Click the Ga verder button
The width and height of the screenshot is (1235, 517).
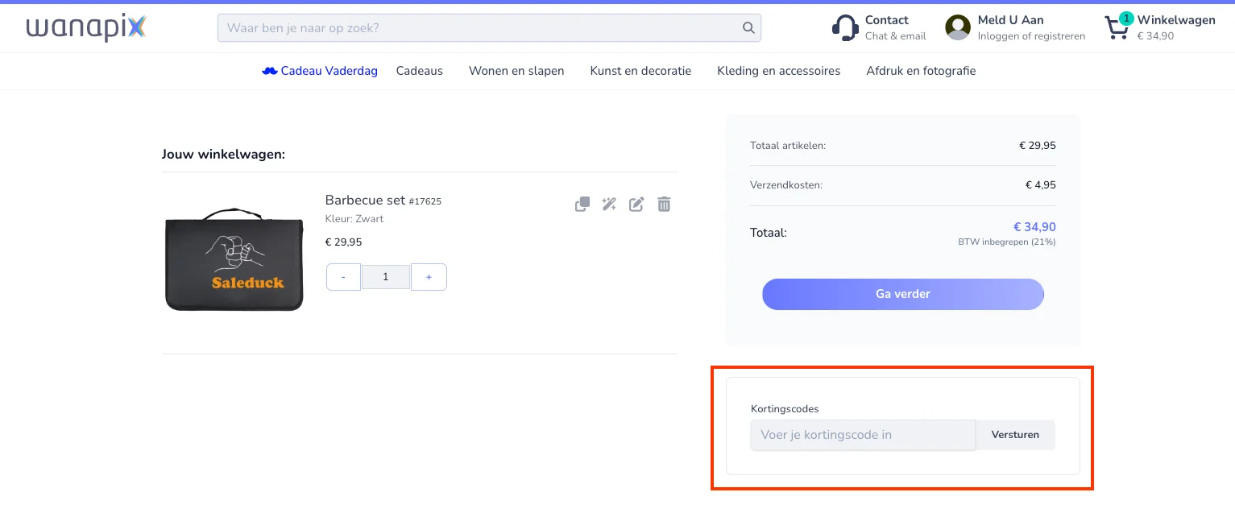(903, 294)
